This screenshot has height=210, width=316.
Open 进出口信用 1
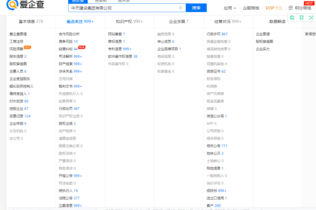pyautogui.click(x=217, y=198)
